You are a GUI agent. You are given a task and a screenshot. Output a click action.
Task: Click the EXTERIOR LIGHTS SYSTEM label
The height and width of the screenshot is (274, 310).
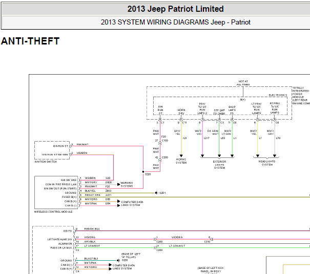tap(219, 165)
